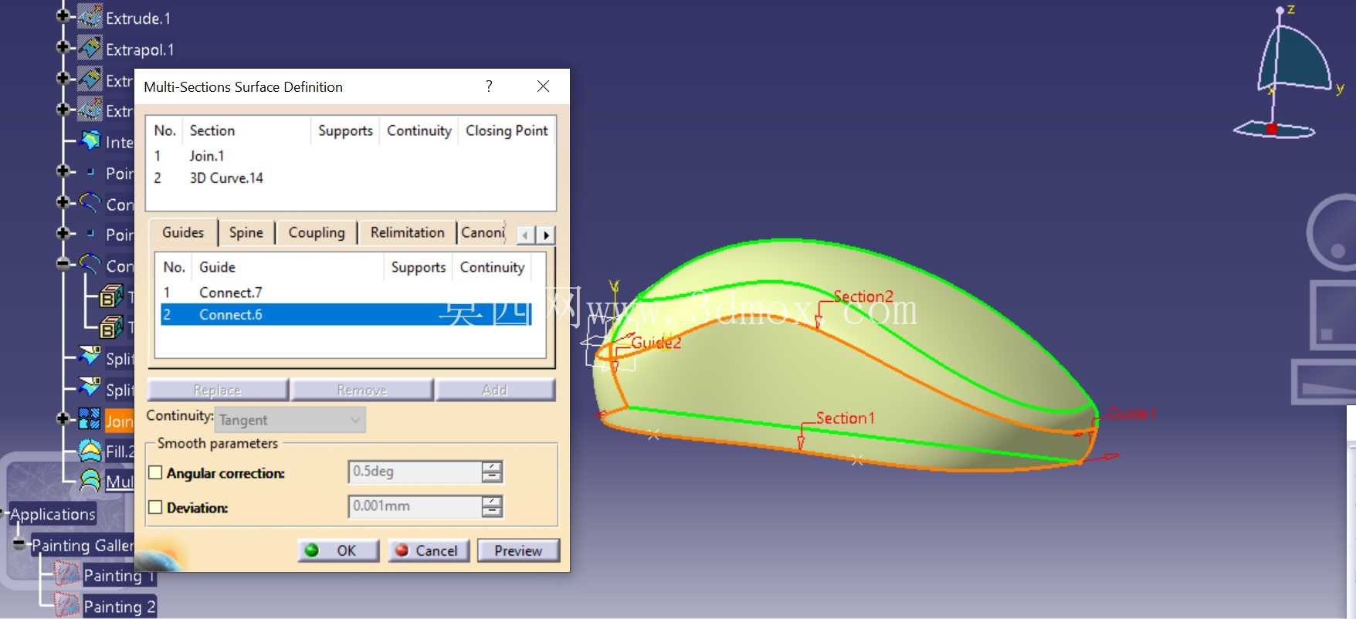Viewport: 1356px width, 619px height.
Task: Enable the Deviation checkbox
Action: tap(155, 507)
